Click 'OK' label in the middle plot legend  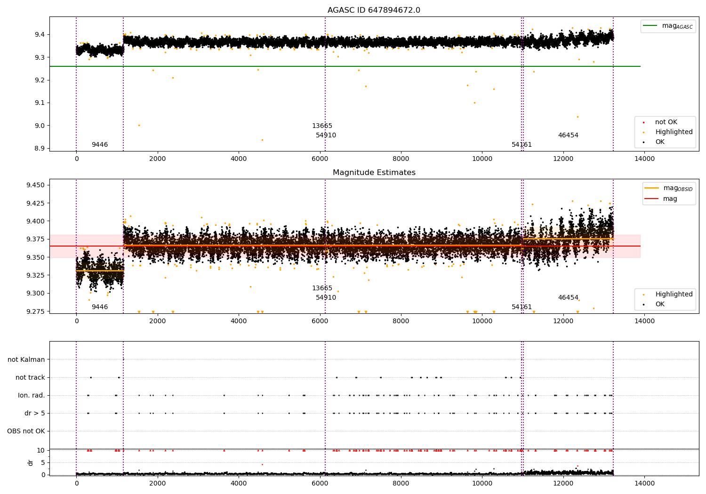[660, 304]
